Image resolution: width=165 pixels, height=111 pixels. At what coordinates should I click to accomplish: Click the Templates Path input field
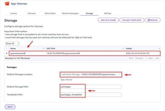[91, 95]
